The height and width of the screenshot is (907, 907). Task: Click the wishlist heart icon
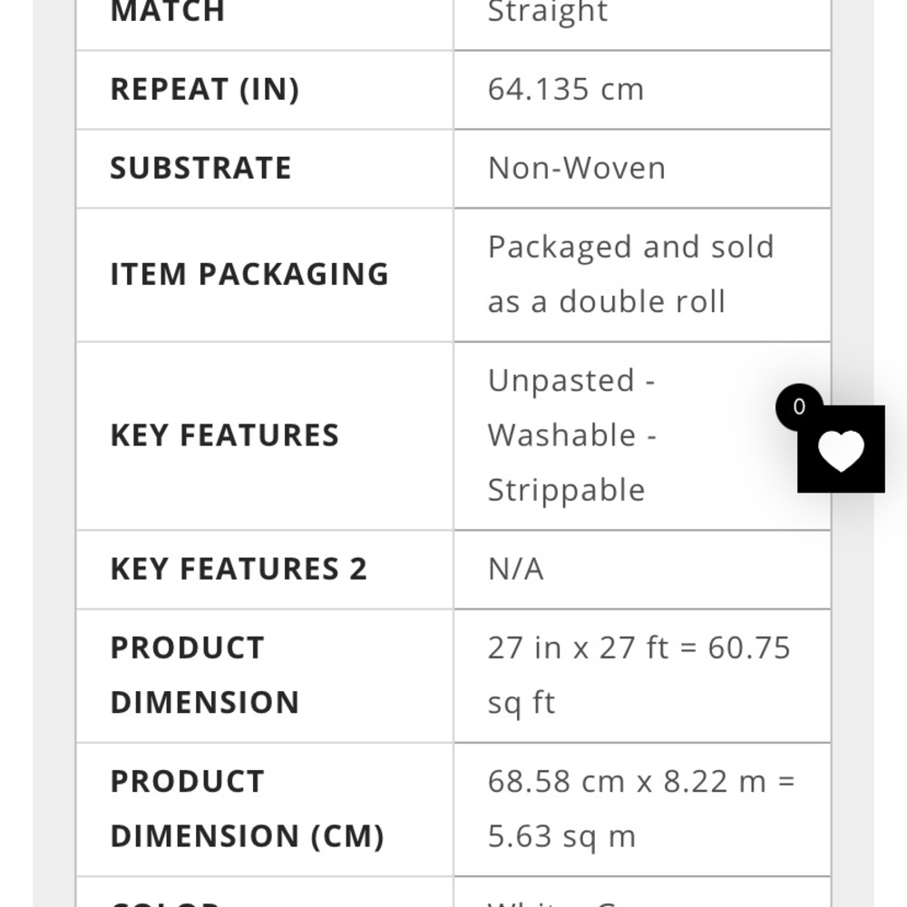(x=841, y=451)
